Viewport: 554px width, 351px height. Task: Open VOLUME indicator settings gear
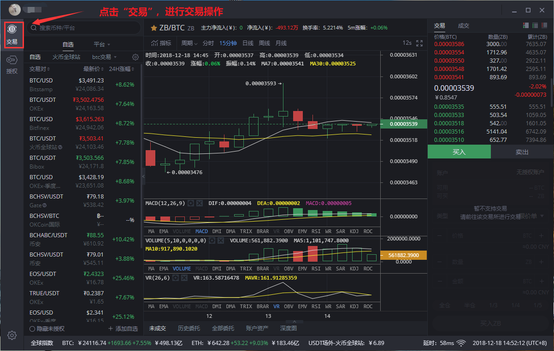(x=212, y=240)
